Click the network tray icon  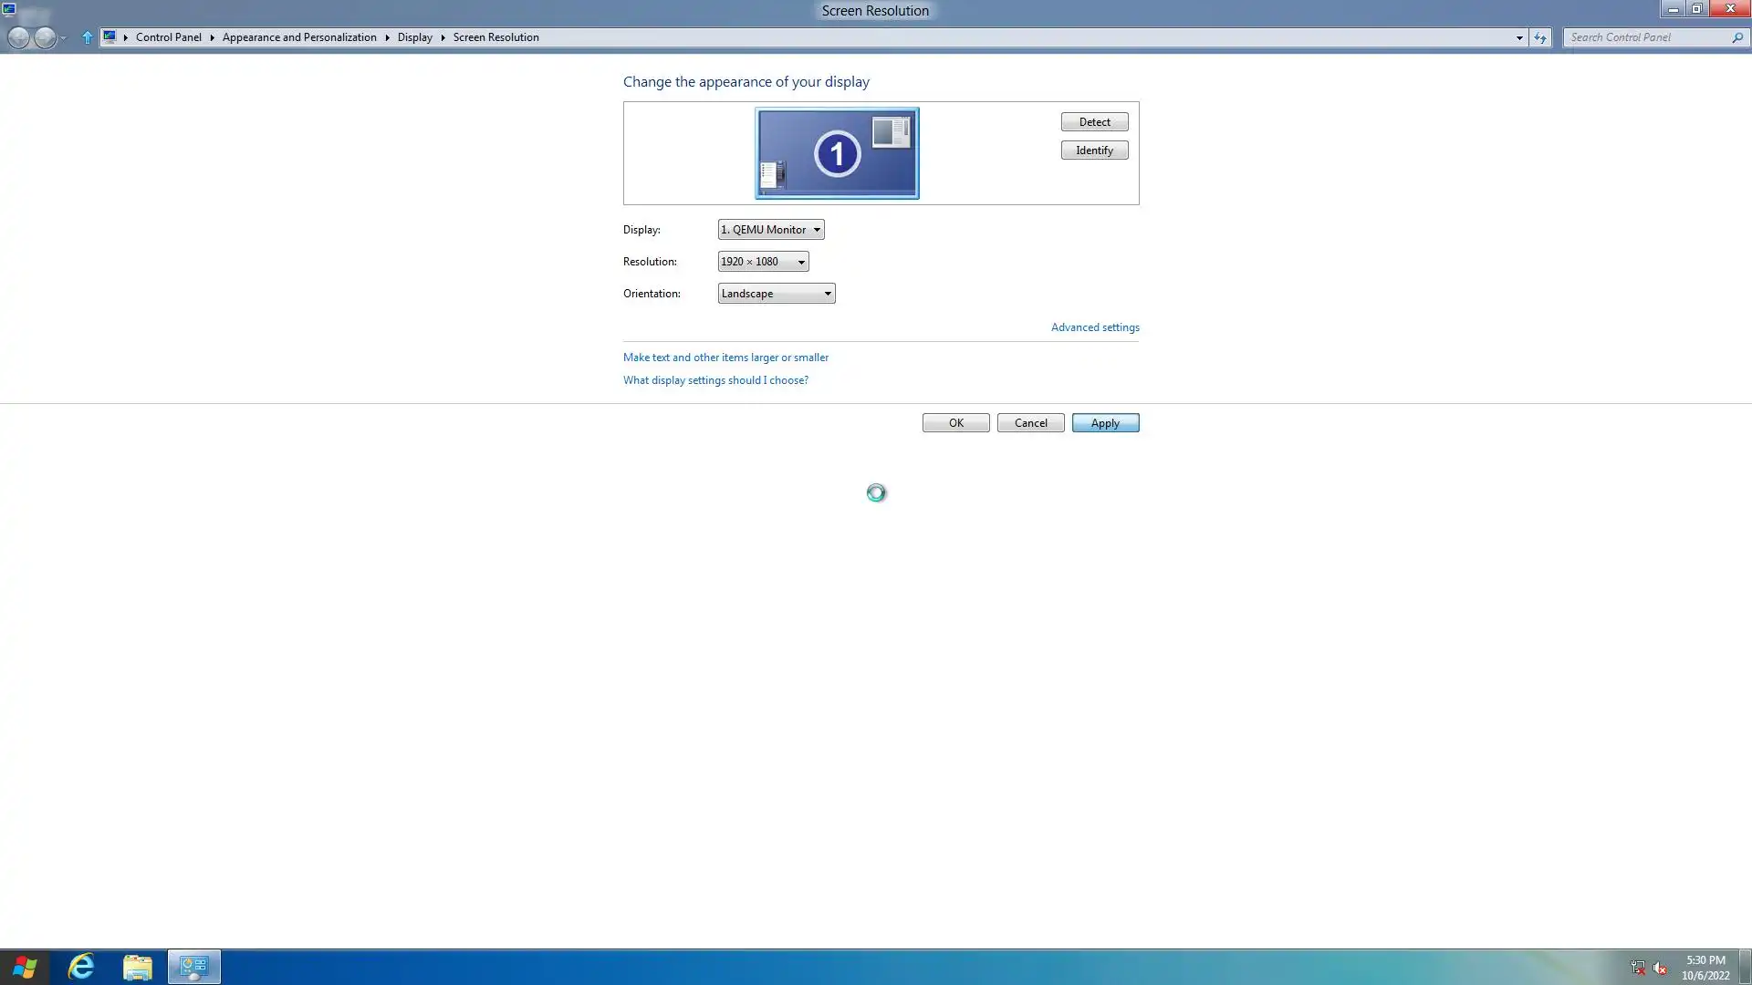[x=1638, y=968]
